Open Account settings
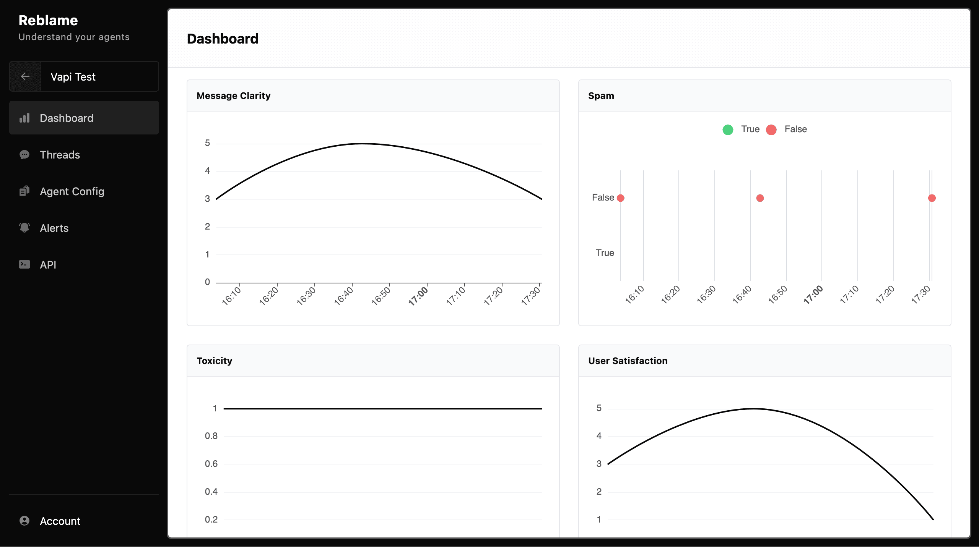 point(60,521)
